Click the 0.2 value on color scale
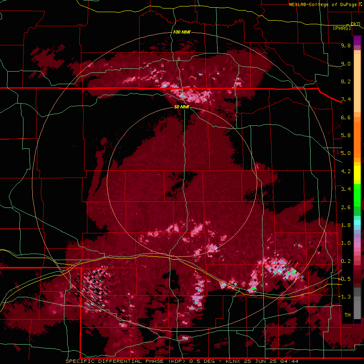Screen dimensions: 364x364 (x=346, y=261)
